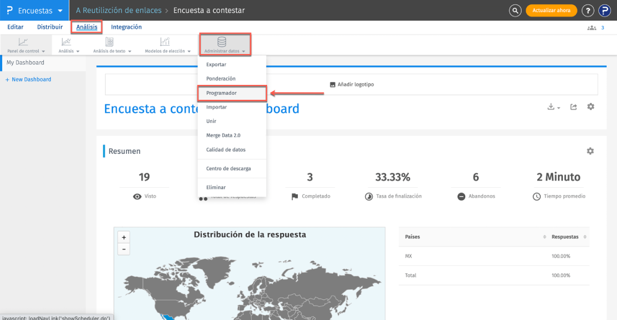Click the search magnifier icon in header
This screenshot has width=617, height=320.
click(x=515, y=10)
